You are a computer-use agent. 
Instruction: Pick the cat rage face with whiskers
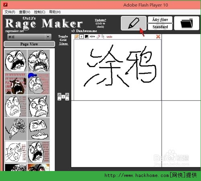[x=16, y=152]
